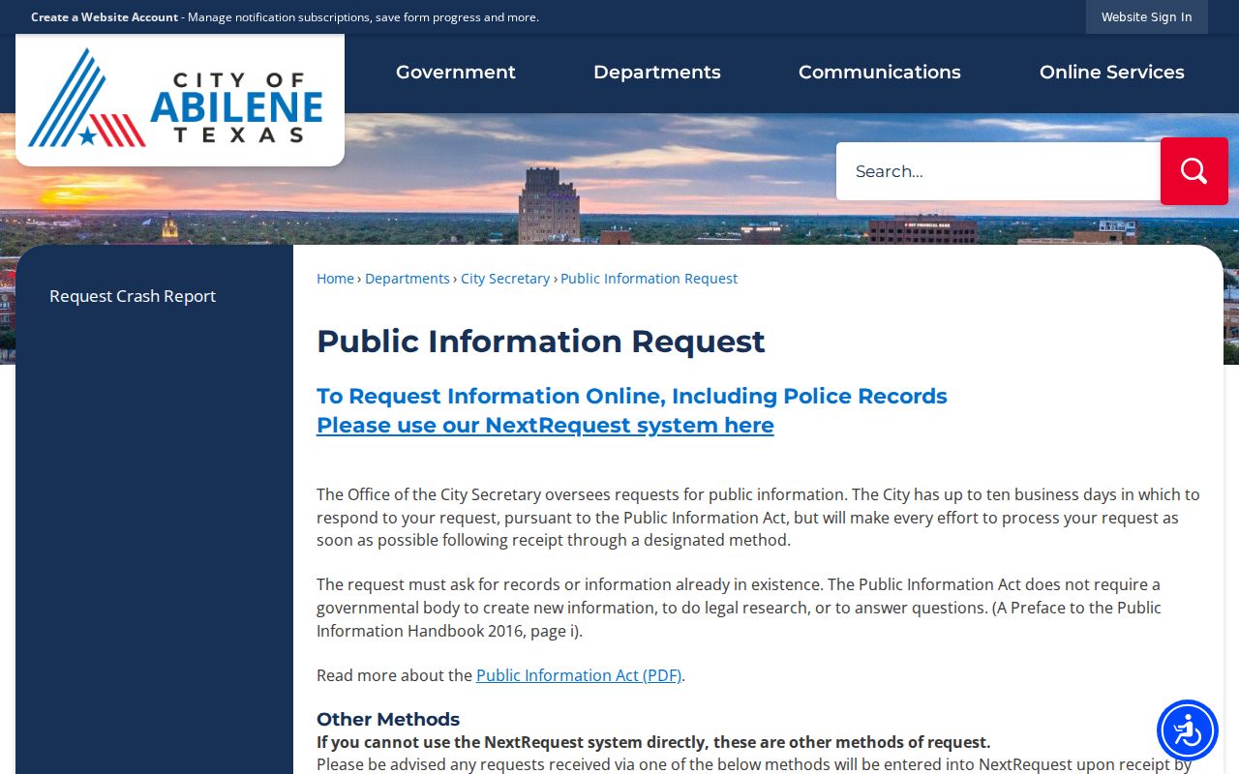Open the Departments menu
The height and width of the screenshot is (774, 1239).
pyautogui.click(x=657, y=73)
